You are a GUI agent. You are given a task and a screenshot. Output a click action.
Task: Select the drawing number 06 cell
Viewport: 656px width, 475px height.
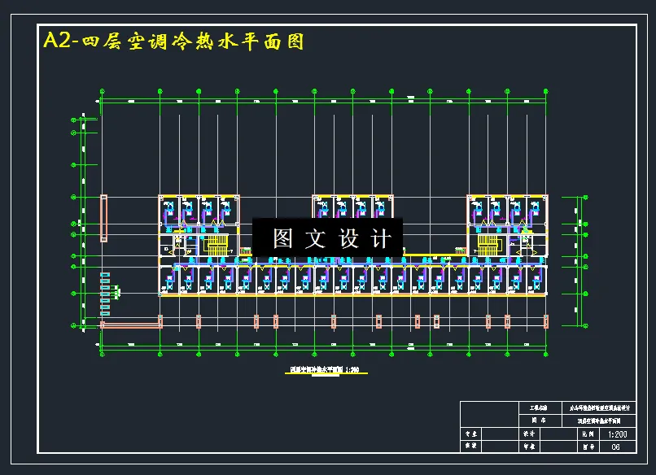tap(616, 446)
